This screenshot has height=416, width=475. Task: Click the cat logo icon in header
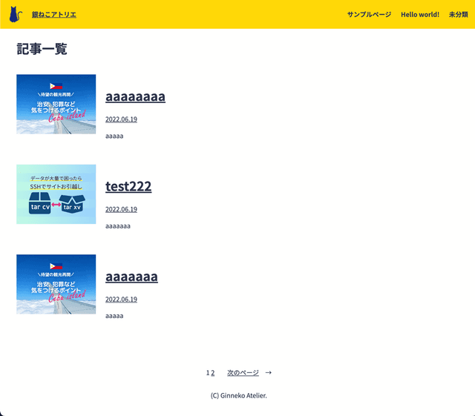[x=16, y=14]
